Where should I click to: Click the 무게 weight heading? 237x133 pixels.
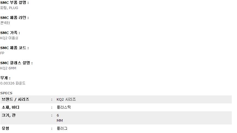pos(5,78)
